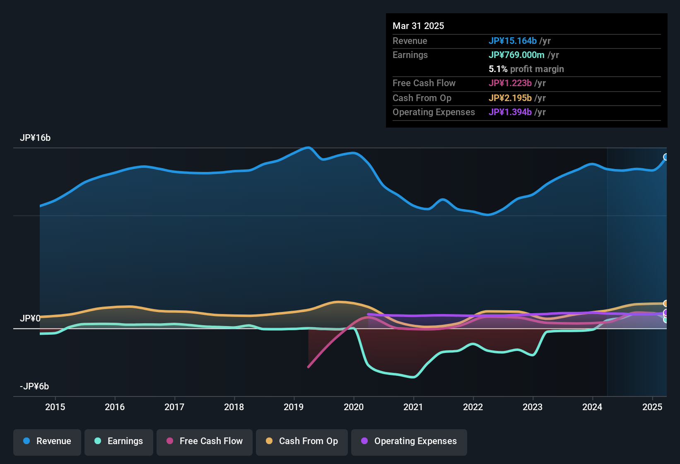Click the Operating Expenses label in tooltip
Viewport: 680px width, 464px height.
point(434,112)
